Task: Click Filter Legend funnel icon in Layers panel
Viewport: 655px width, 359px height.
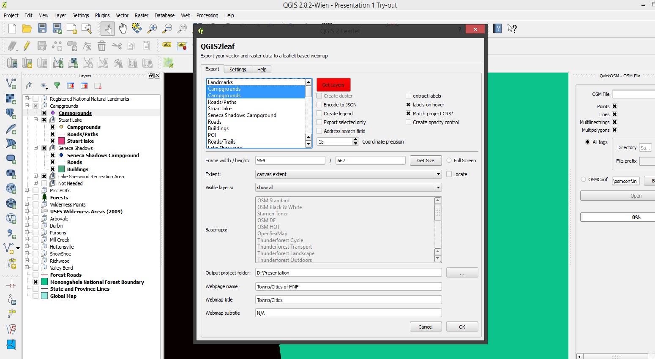Action: coord(57,86)
